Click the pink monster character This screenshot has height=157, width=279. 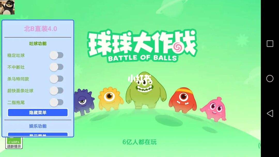tap(214, 109)
